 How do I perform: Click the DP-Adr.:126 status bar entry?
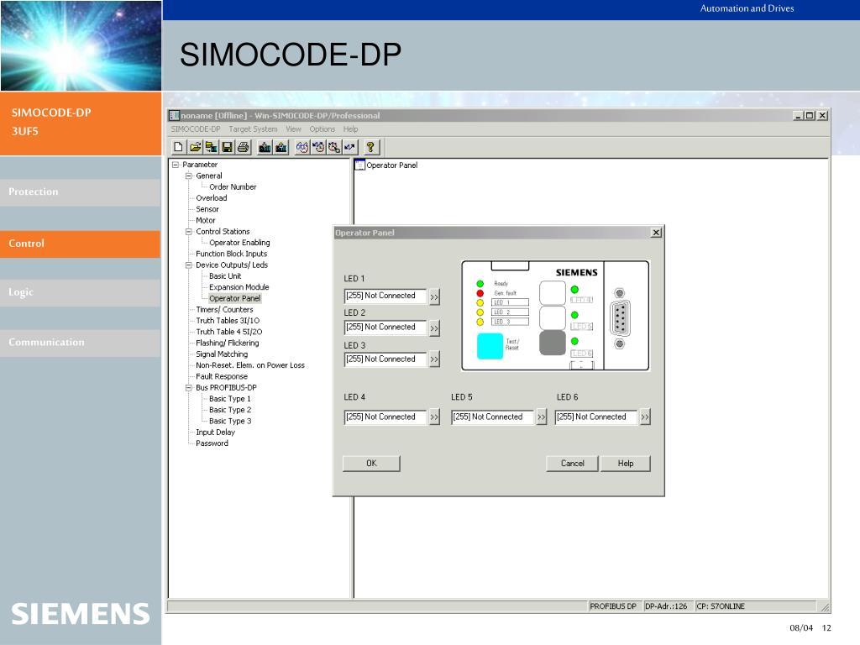666,606
